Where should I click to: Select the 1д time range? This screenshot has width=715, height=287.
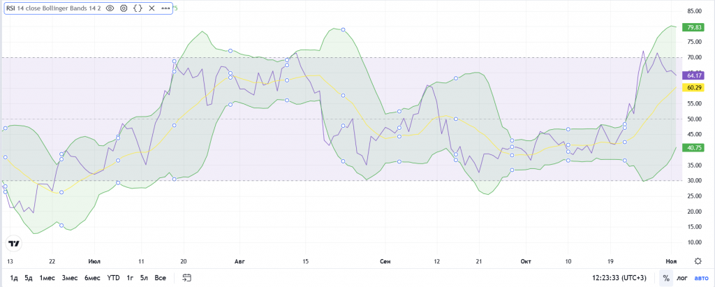14,278
